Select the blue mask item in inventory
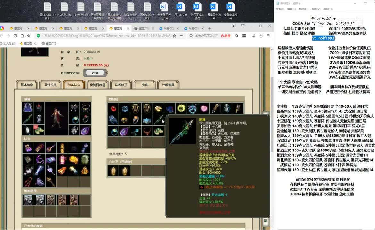The width and height of the screenshot is (375, 230). (147, 120)
